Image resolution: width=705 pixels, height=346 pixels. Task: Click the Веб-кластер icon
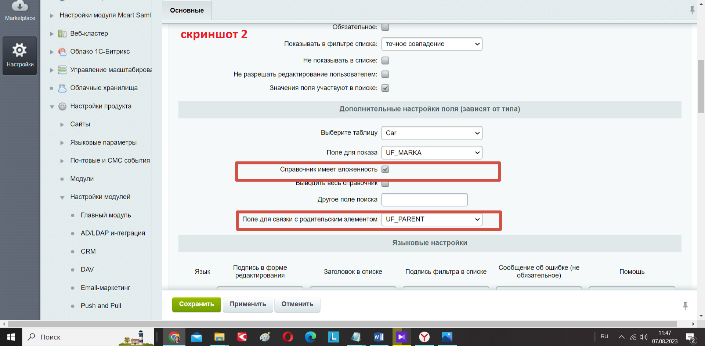62,34
